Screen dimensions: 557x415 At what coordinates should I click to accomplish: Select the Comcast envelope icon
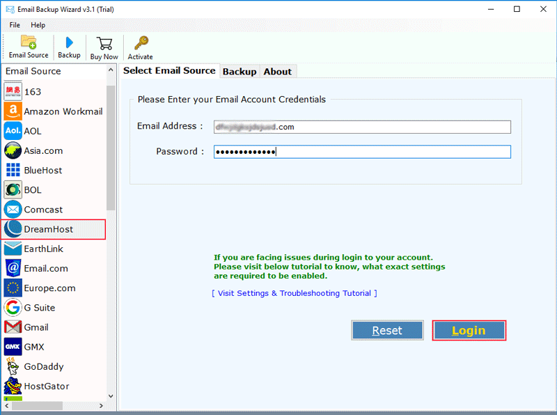[x=13, y=210]
